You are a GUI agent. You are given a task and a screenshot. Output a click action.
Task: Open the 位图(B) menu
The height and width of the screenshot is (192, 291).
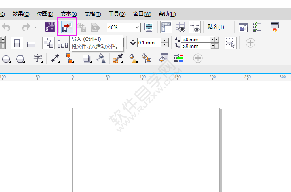coord(45,14)
